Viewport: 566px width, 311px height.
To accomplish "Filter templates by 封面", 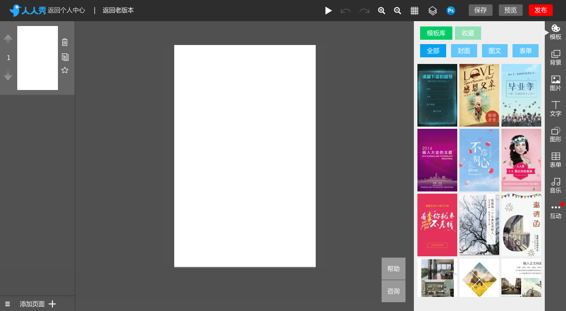I will pyautogui.click(x=464, y=51).
